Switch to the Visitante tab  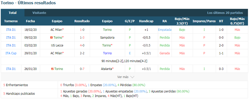[x=39, y=13]
